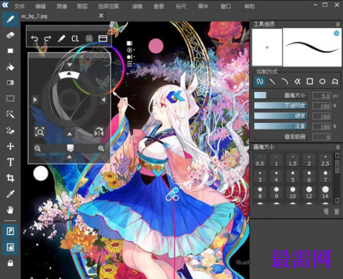Open the 选择范围 menu
The width and height of the screenshot is (343, 279).
click(108, 6)
